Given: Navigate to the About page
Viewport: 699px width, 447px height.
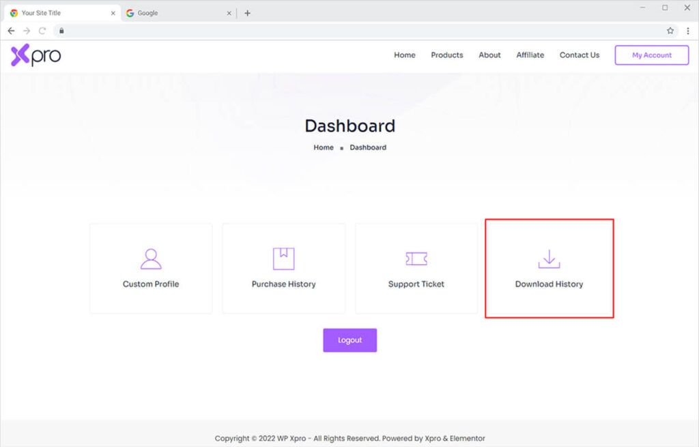Looking at the screenshot, I should [489, 55].
